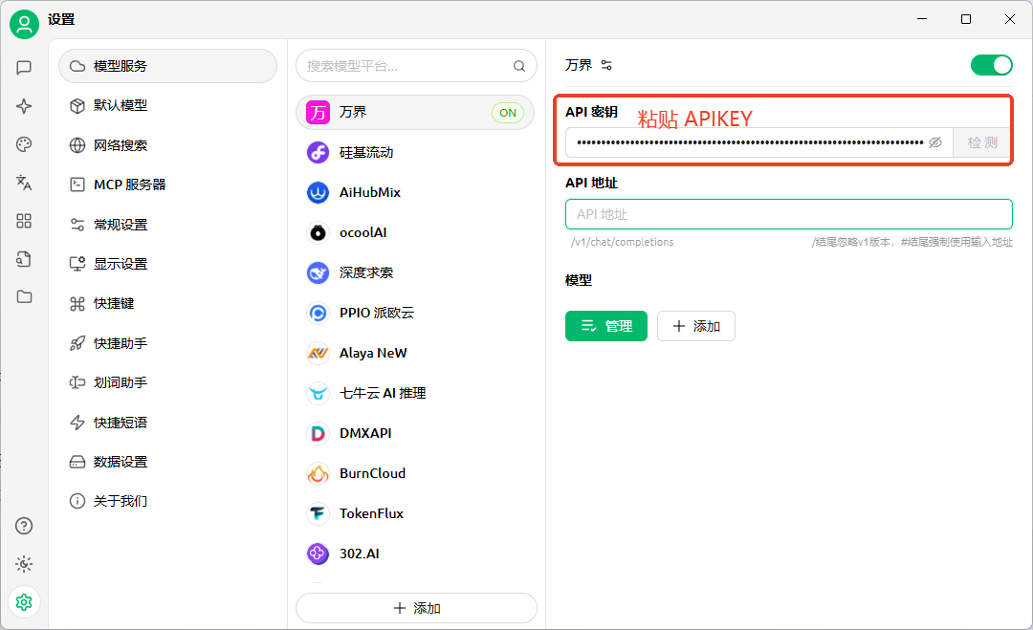
Task: Select the AiHubMix provider
Action: point(415,192)
